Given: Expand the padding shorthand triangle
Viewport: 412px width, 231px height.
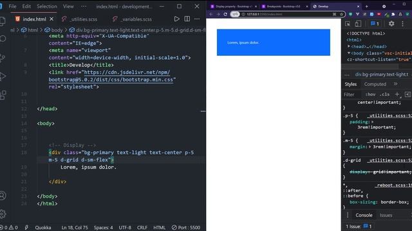Looking at the screenshot, I should 372,122.
